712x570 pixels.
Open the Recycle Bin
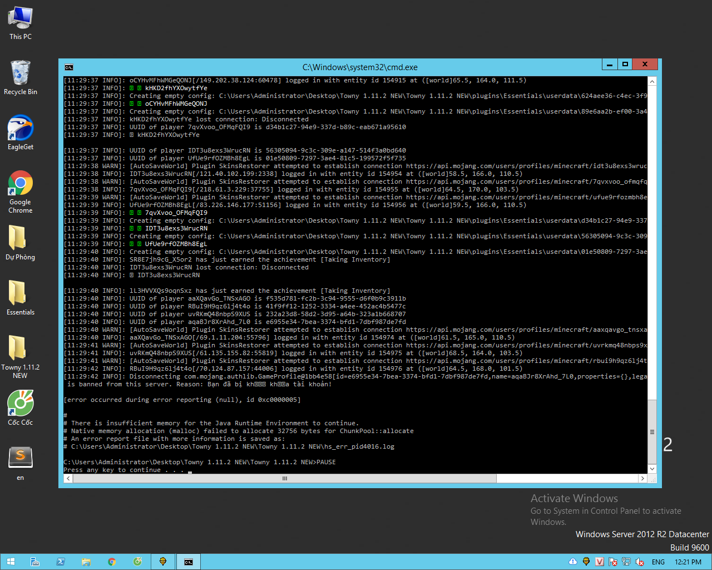pyautogui.click(x=21, y=72)
